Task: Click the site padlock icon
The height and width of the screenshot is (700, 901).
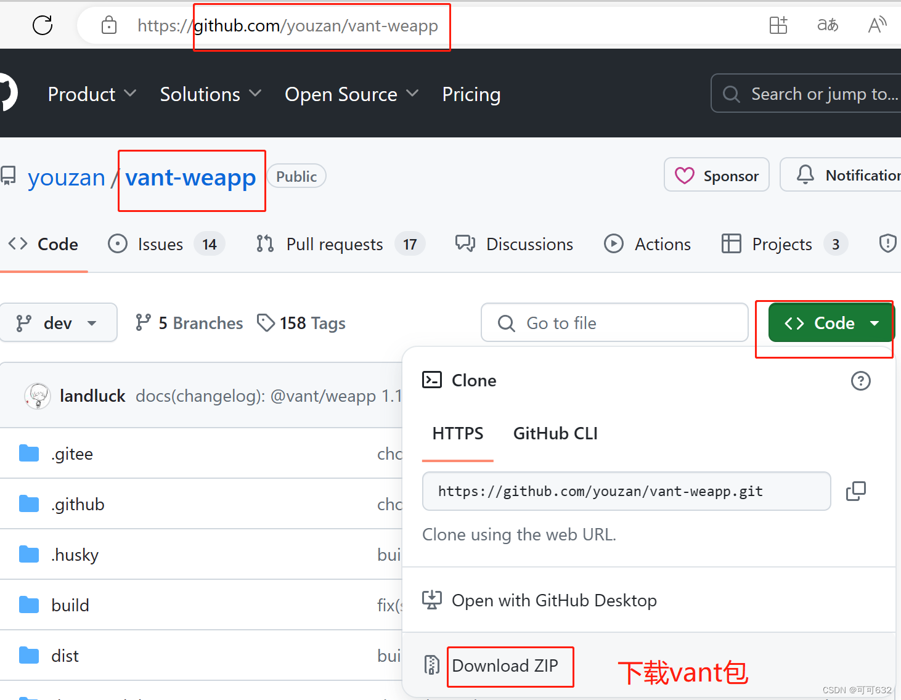Action: [x=109, y=25]
